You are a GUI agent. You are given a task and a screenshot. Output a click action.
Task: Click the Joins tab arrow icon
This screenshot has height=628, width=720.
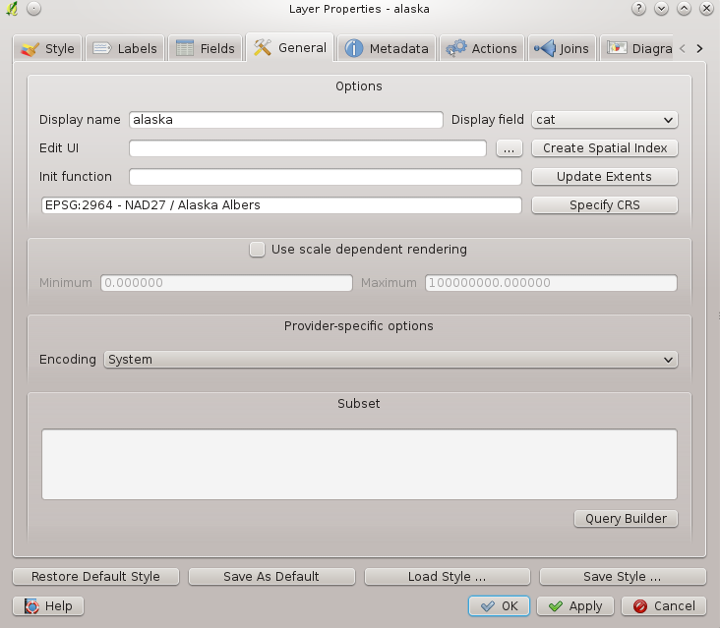[544, 48]
